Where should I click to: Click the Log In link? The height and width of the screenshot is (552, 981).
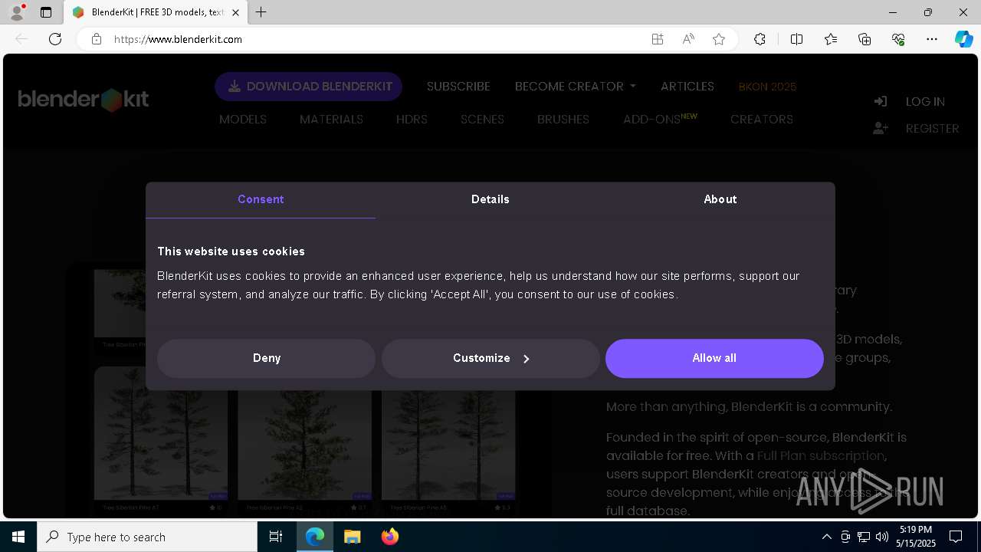click(x=925, y=102)
